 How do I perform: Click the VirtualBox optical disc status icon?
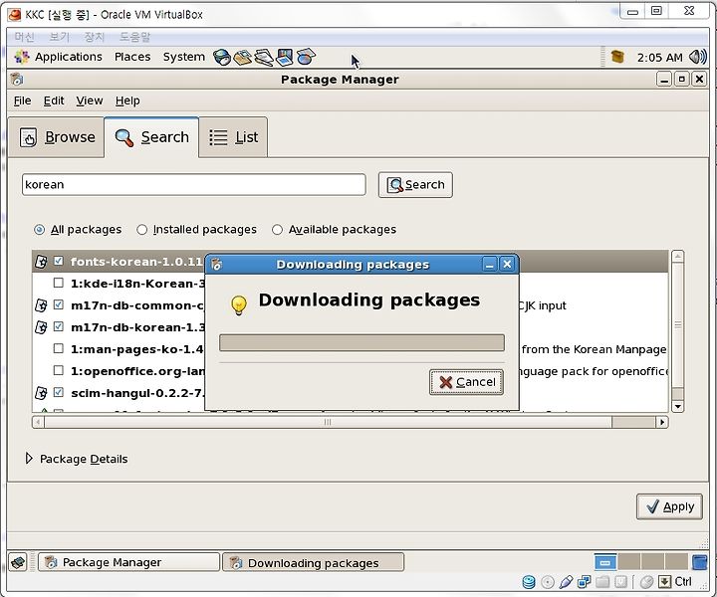548,582
